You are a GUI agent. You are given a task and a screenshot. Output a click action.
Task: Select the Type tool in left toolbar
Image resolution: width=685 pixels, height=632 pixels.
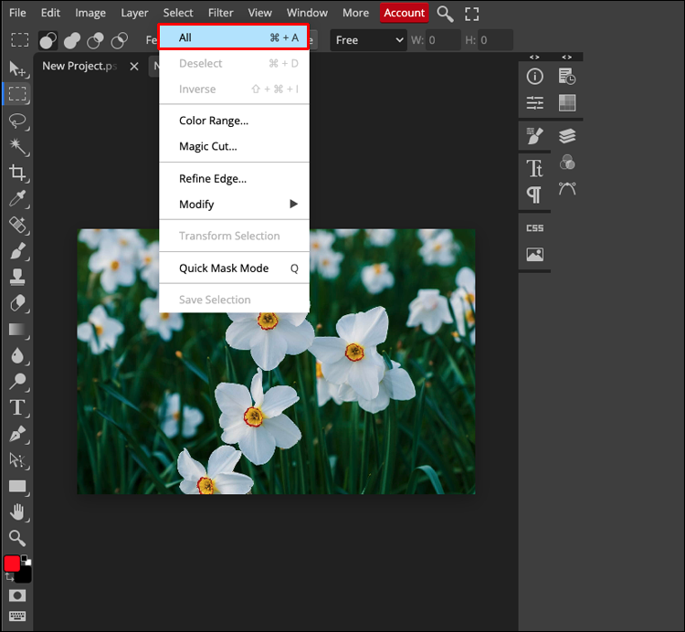(17, 407)
